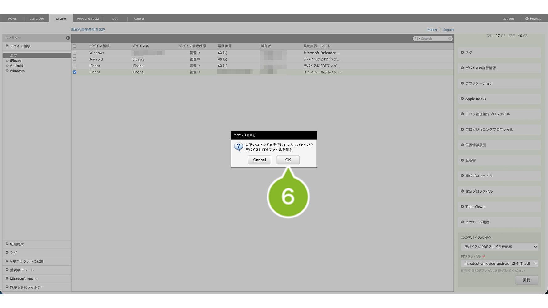Click the question mark dialog icon
Viewport: 548px width, 308px height.
click(238, 147)
